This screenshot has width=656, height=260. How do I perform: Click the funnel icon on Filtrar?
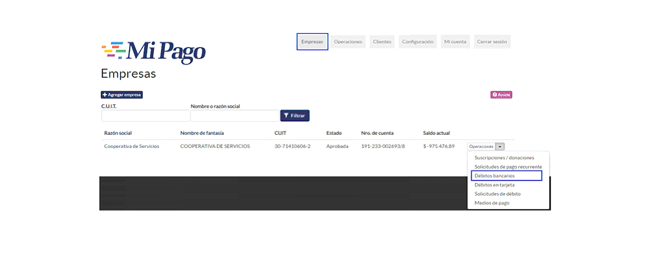pos(286,116)
